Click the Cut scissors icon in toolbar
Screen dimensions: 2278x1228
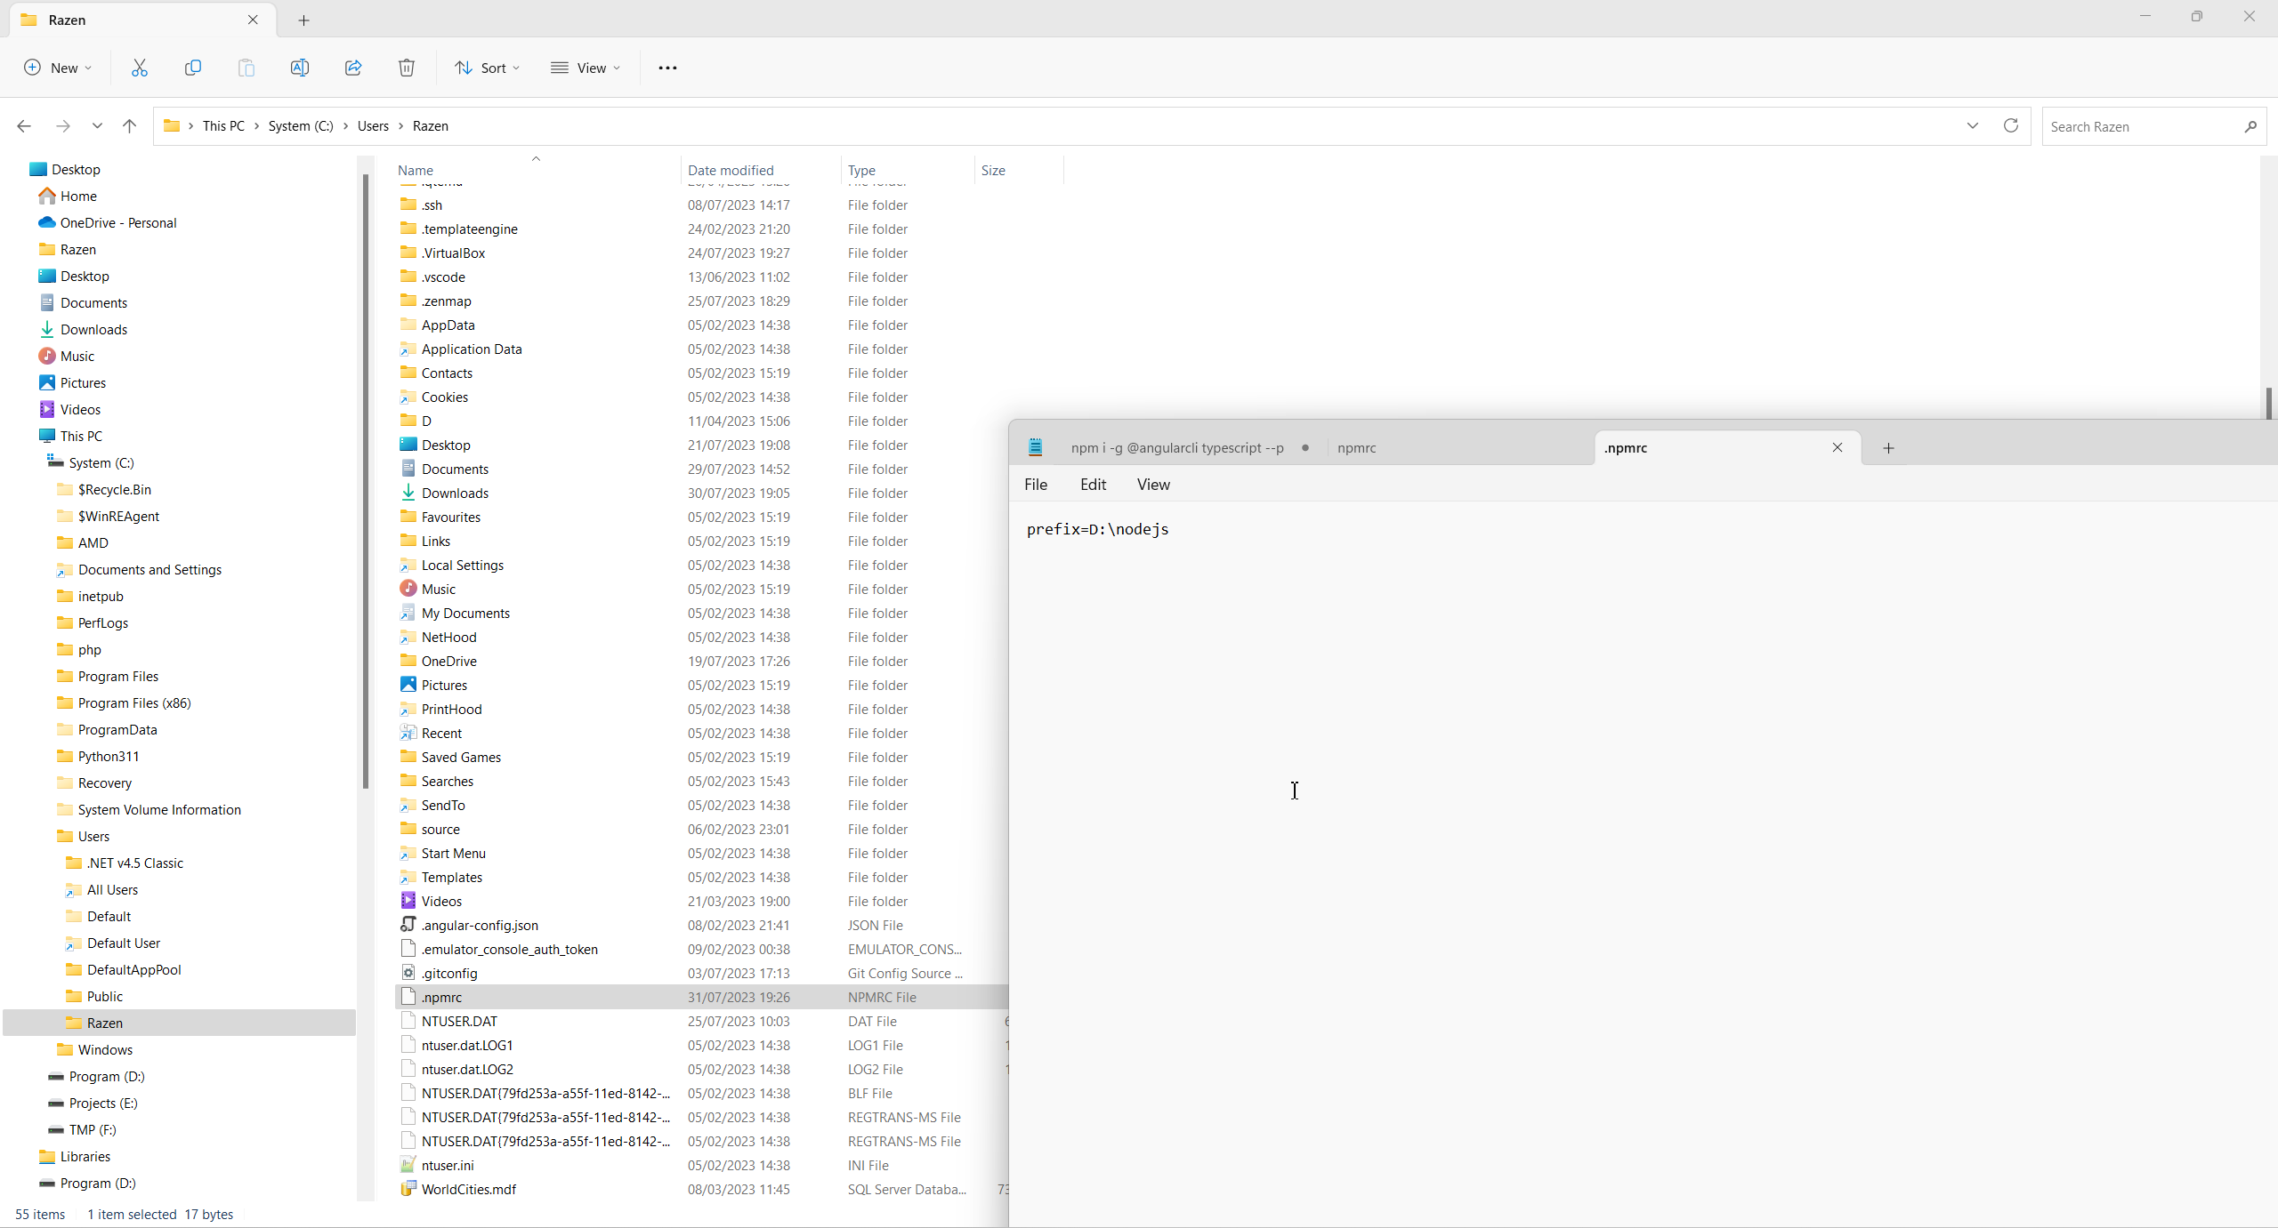[x=140, y=68]
